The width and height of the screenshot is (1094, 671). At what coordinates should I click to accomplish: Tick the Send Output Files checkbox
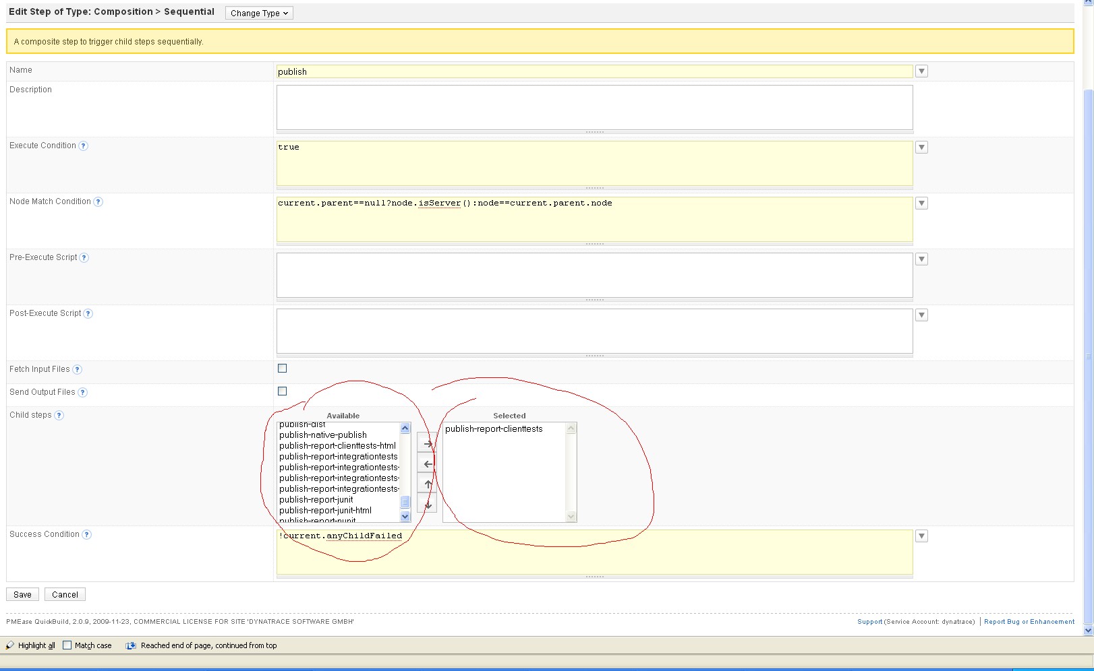tap(283, 391)
